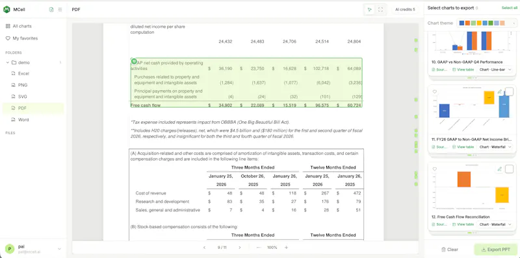Open the PNG file in demo folder
The image size is (520, 258).
(x=23, y=85)
